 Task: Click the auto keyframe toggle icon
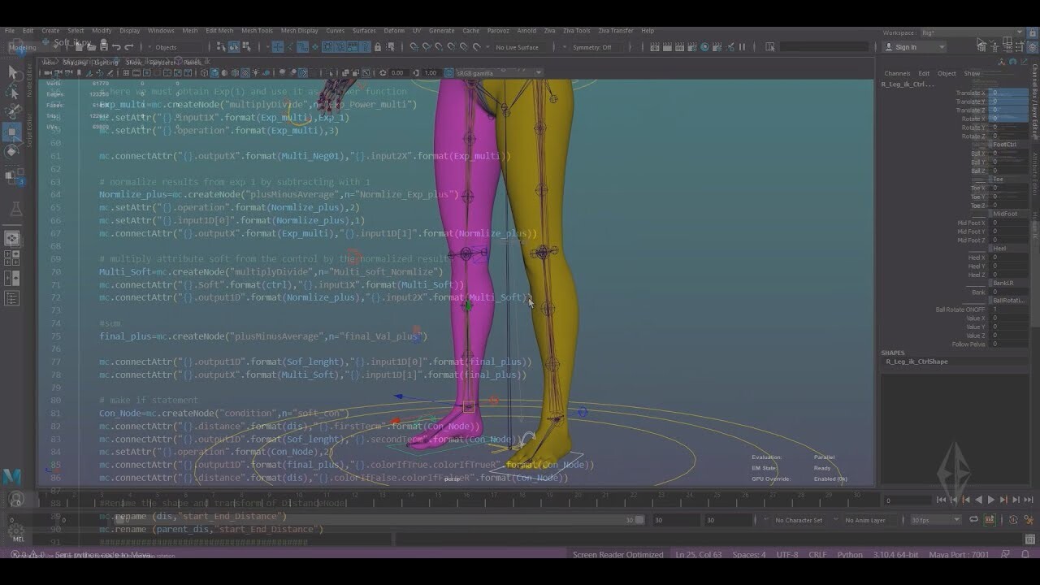tap(1012, 520)
